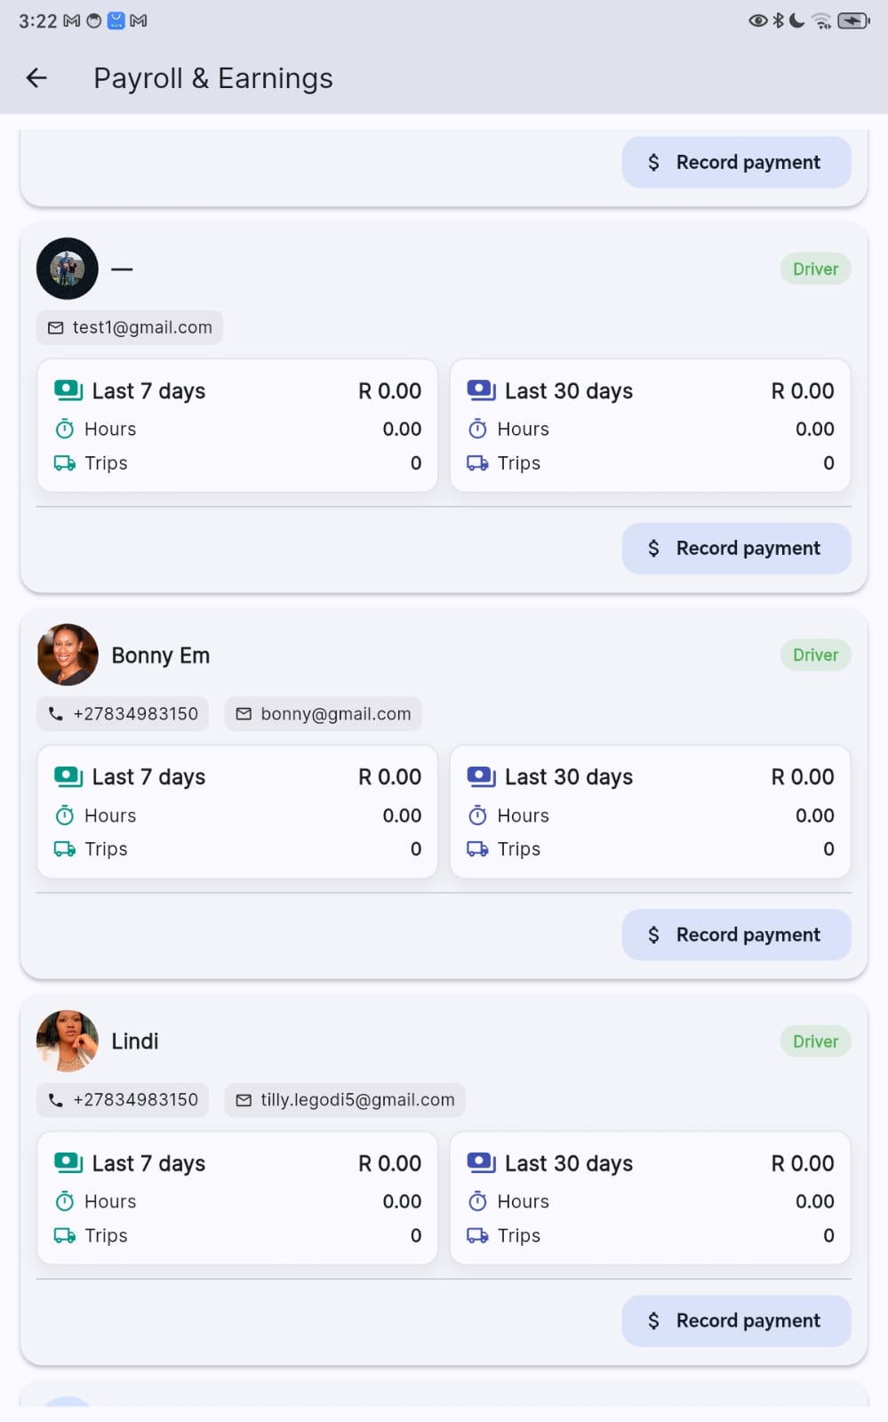Click Bonny Em's profile photo
888x1422 pixels.
click(x=68, y=655)
